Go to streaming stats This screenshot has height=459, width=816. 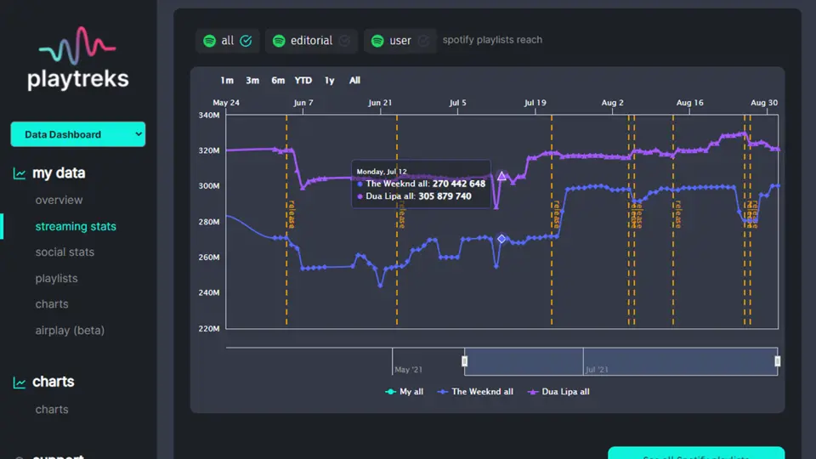(x=76, y=226)
